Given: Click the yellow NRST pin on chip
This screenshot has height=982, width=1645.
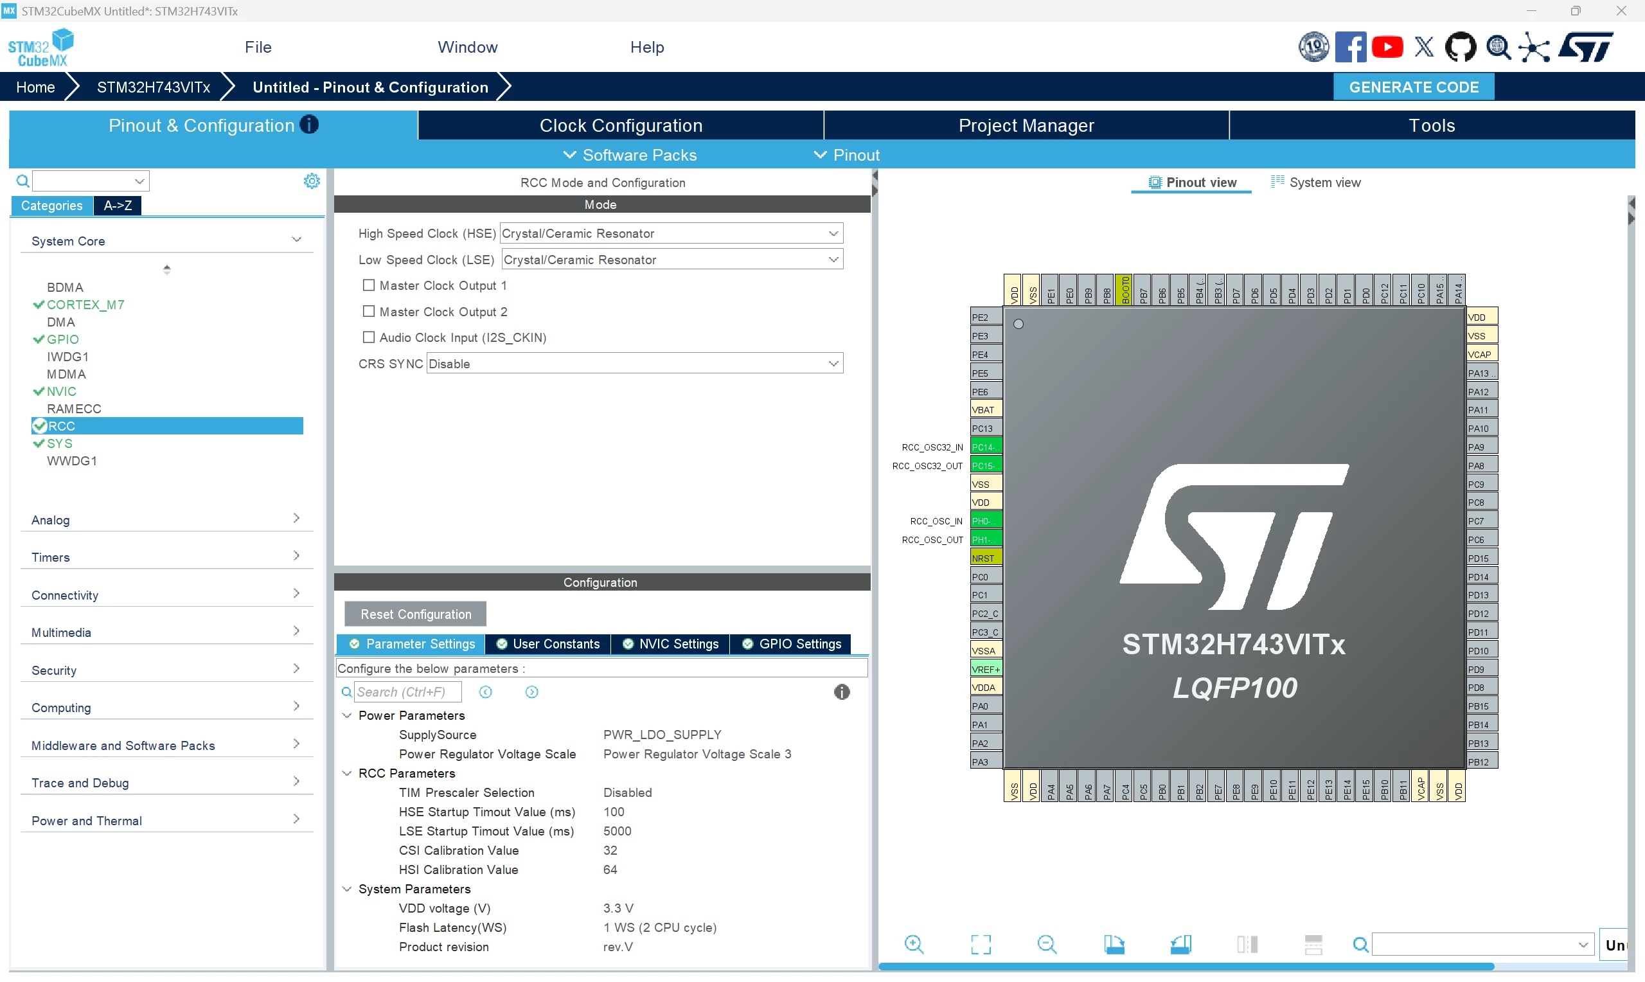Looking at the screenshot, I should pos(986,558).
